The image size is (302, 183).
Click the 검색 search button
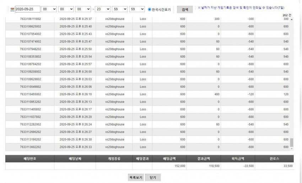(185, 10)
